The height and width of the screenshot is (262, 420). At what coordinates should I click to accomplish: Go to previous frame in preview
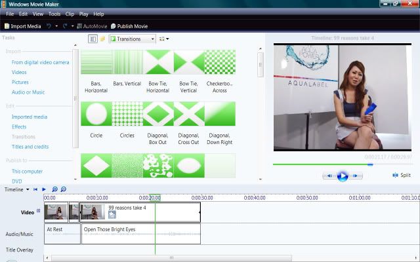tap(329, 176)
